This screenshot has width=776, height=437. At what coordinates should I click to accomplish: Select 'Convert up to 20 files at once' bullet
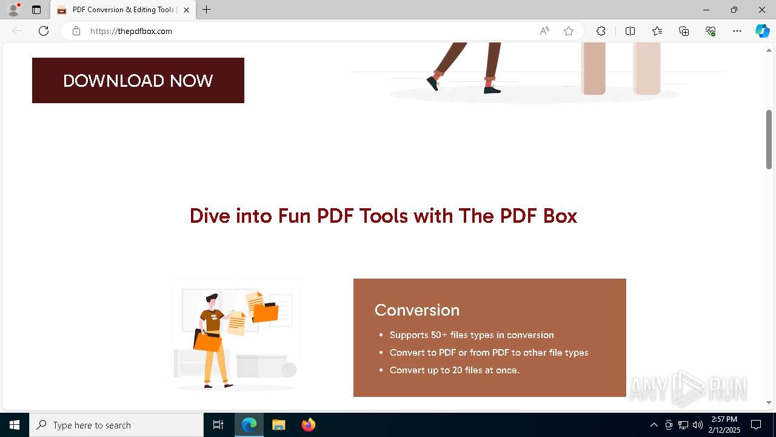click(455, 370)
